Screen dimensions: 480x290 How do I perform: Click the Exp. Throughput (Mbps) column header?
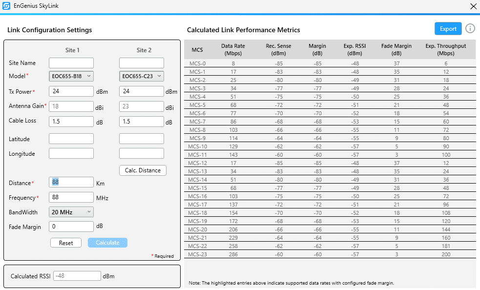pyautogui.click(x=446, y=50)
